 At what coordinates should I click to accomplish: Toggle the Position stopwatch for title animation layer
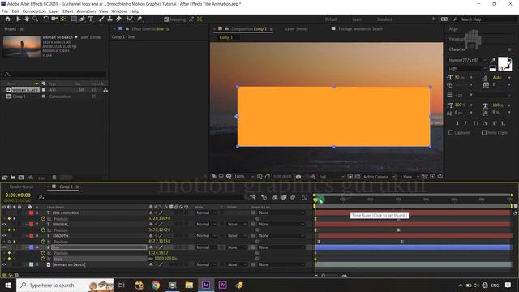43,218
